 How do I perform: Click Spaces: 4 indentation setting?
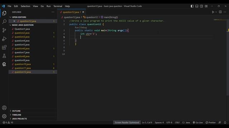(x=159, y=122)
